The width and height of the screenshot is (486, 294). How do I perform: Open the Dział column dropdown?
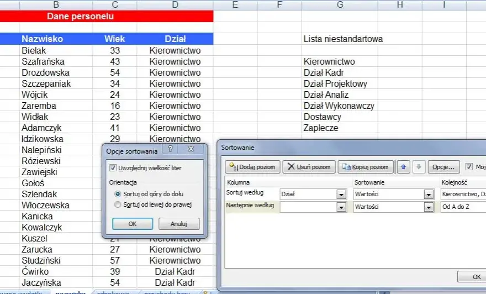[x=341, y=195]
